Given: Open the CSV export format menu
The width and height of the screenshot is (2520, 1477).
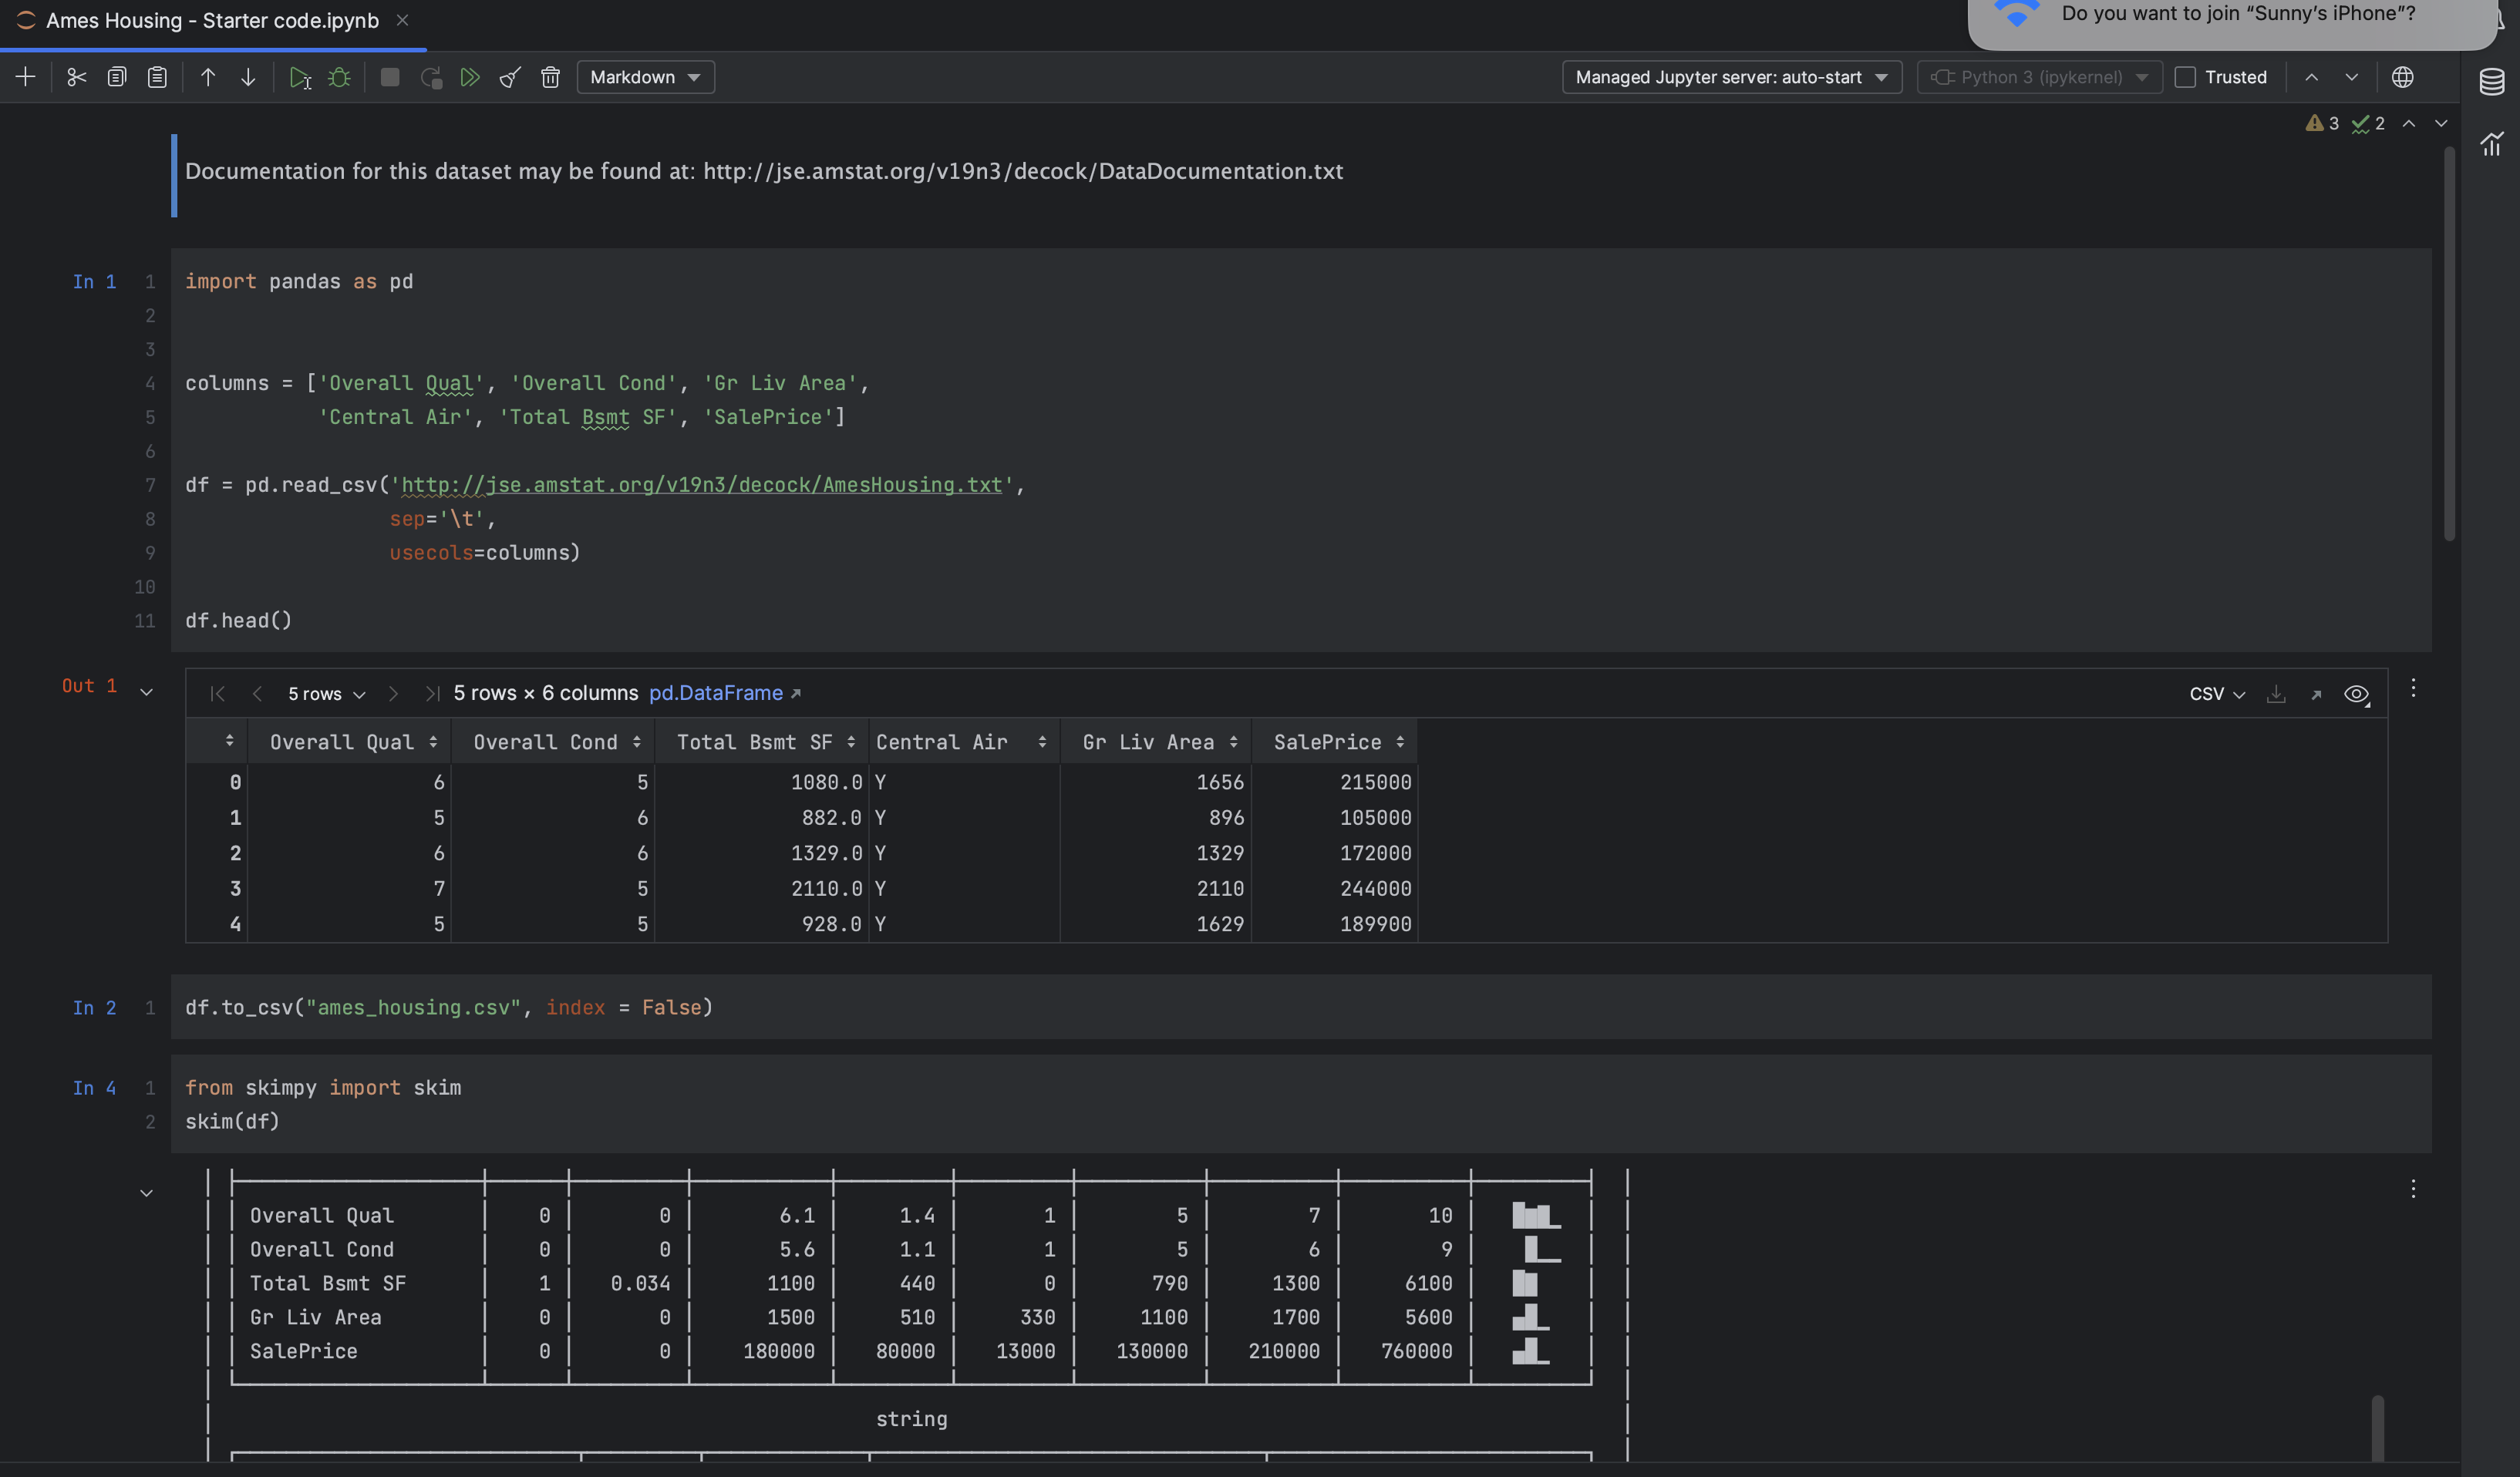Looking at the screenshot, I should pos(2216,694).
